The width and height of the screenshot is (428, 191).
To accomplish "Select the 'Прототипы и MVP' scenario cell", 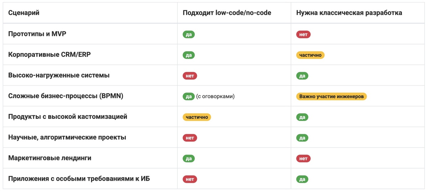I will (37, 34).
